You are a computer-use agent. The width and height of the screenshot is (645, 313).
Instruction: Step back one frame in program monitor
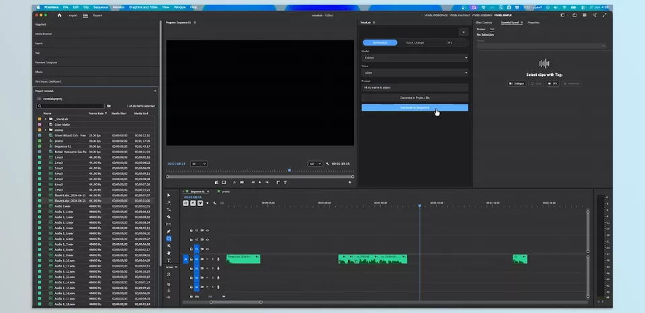point(253,182)
